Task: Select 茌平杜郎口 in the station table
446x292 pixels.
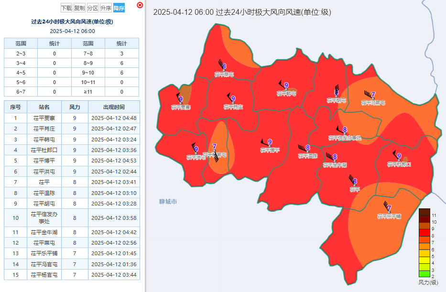Action: [x=44, y=150]
